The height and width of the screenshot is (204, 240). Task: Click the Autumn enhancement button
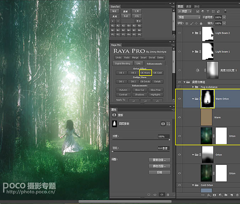(123, 90)
